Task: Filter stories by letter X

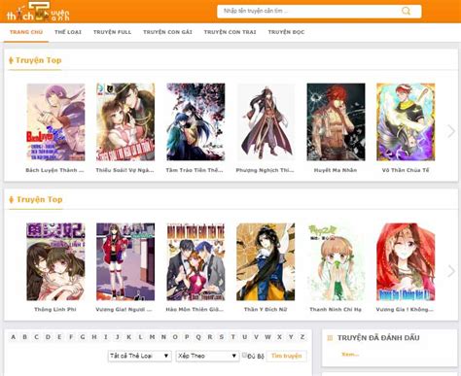Action: [x=279, y=337]
